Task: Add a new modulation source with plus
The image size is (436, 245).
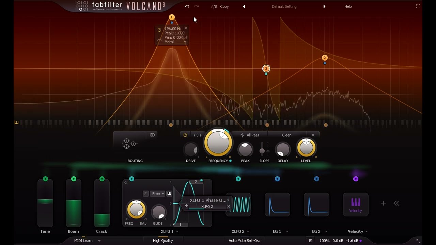Action: (x=383, y=203)
